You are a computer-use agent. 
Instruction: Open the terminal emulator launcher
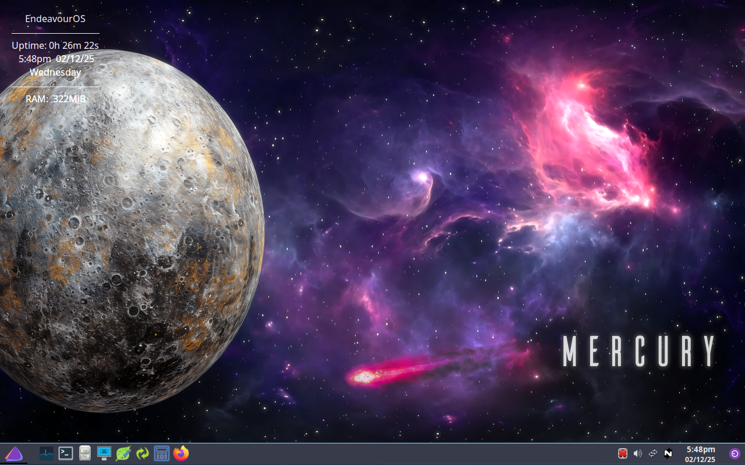pos(66,453)
